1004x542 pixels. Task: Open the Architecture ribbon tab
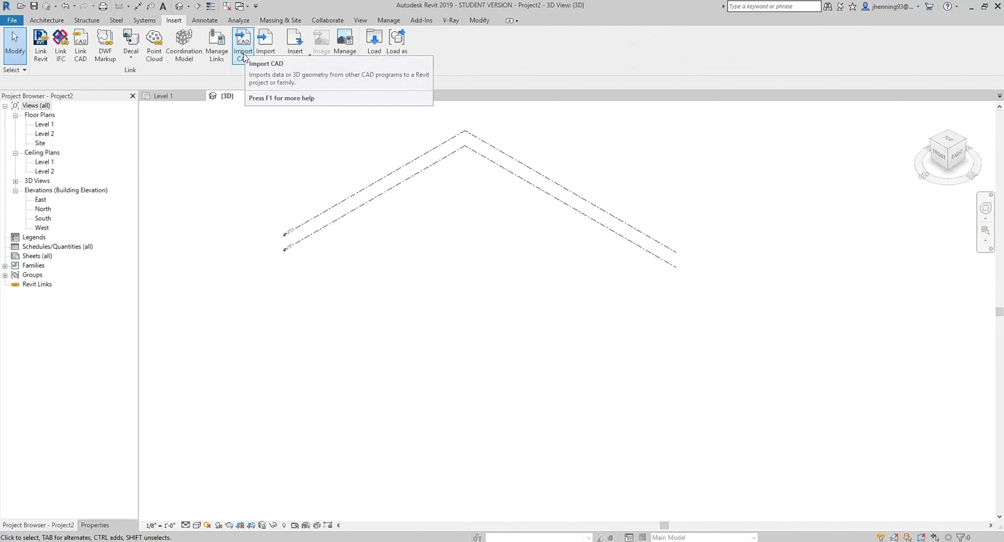[47, 20]
